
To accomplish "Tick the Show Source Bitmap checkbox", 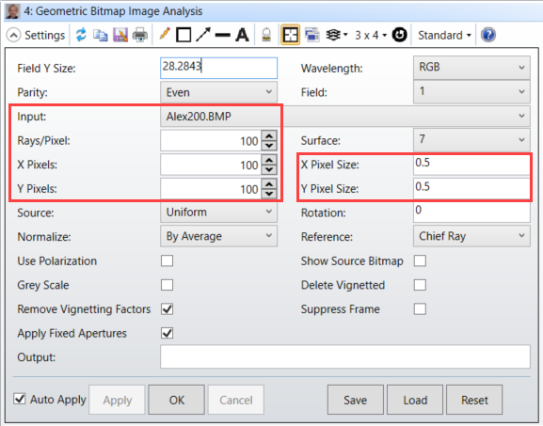I will [x=420, y=260].
